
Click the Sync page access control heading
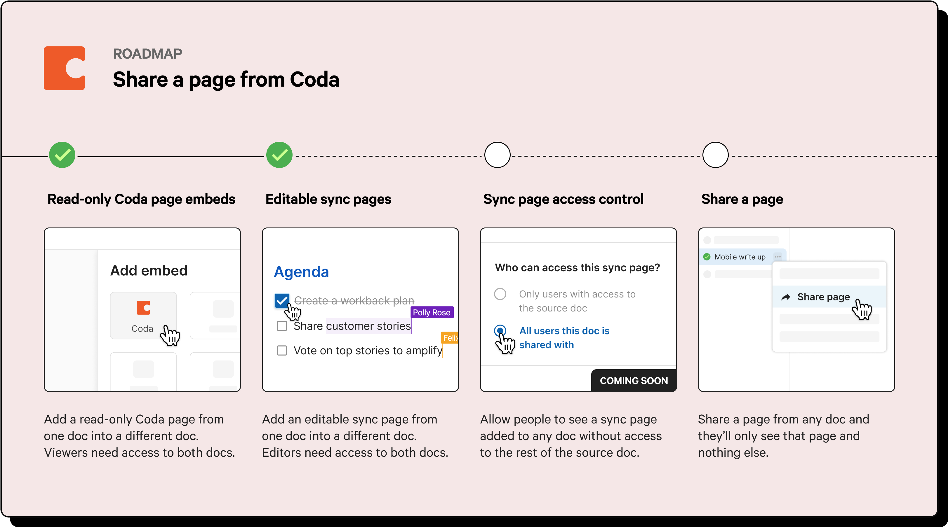pyautogui.click(x=563, y=199)
